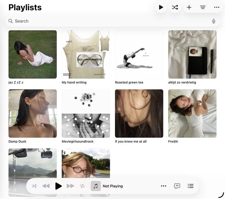Open the car dashboard mountain view playlist cover
This screenshot has width=225, height=199.
33,163
